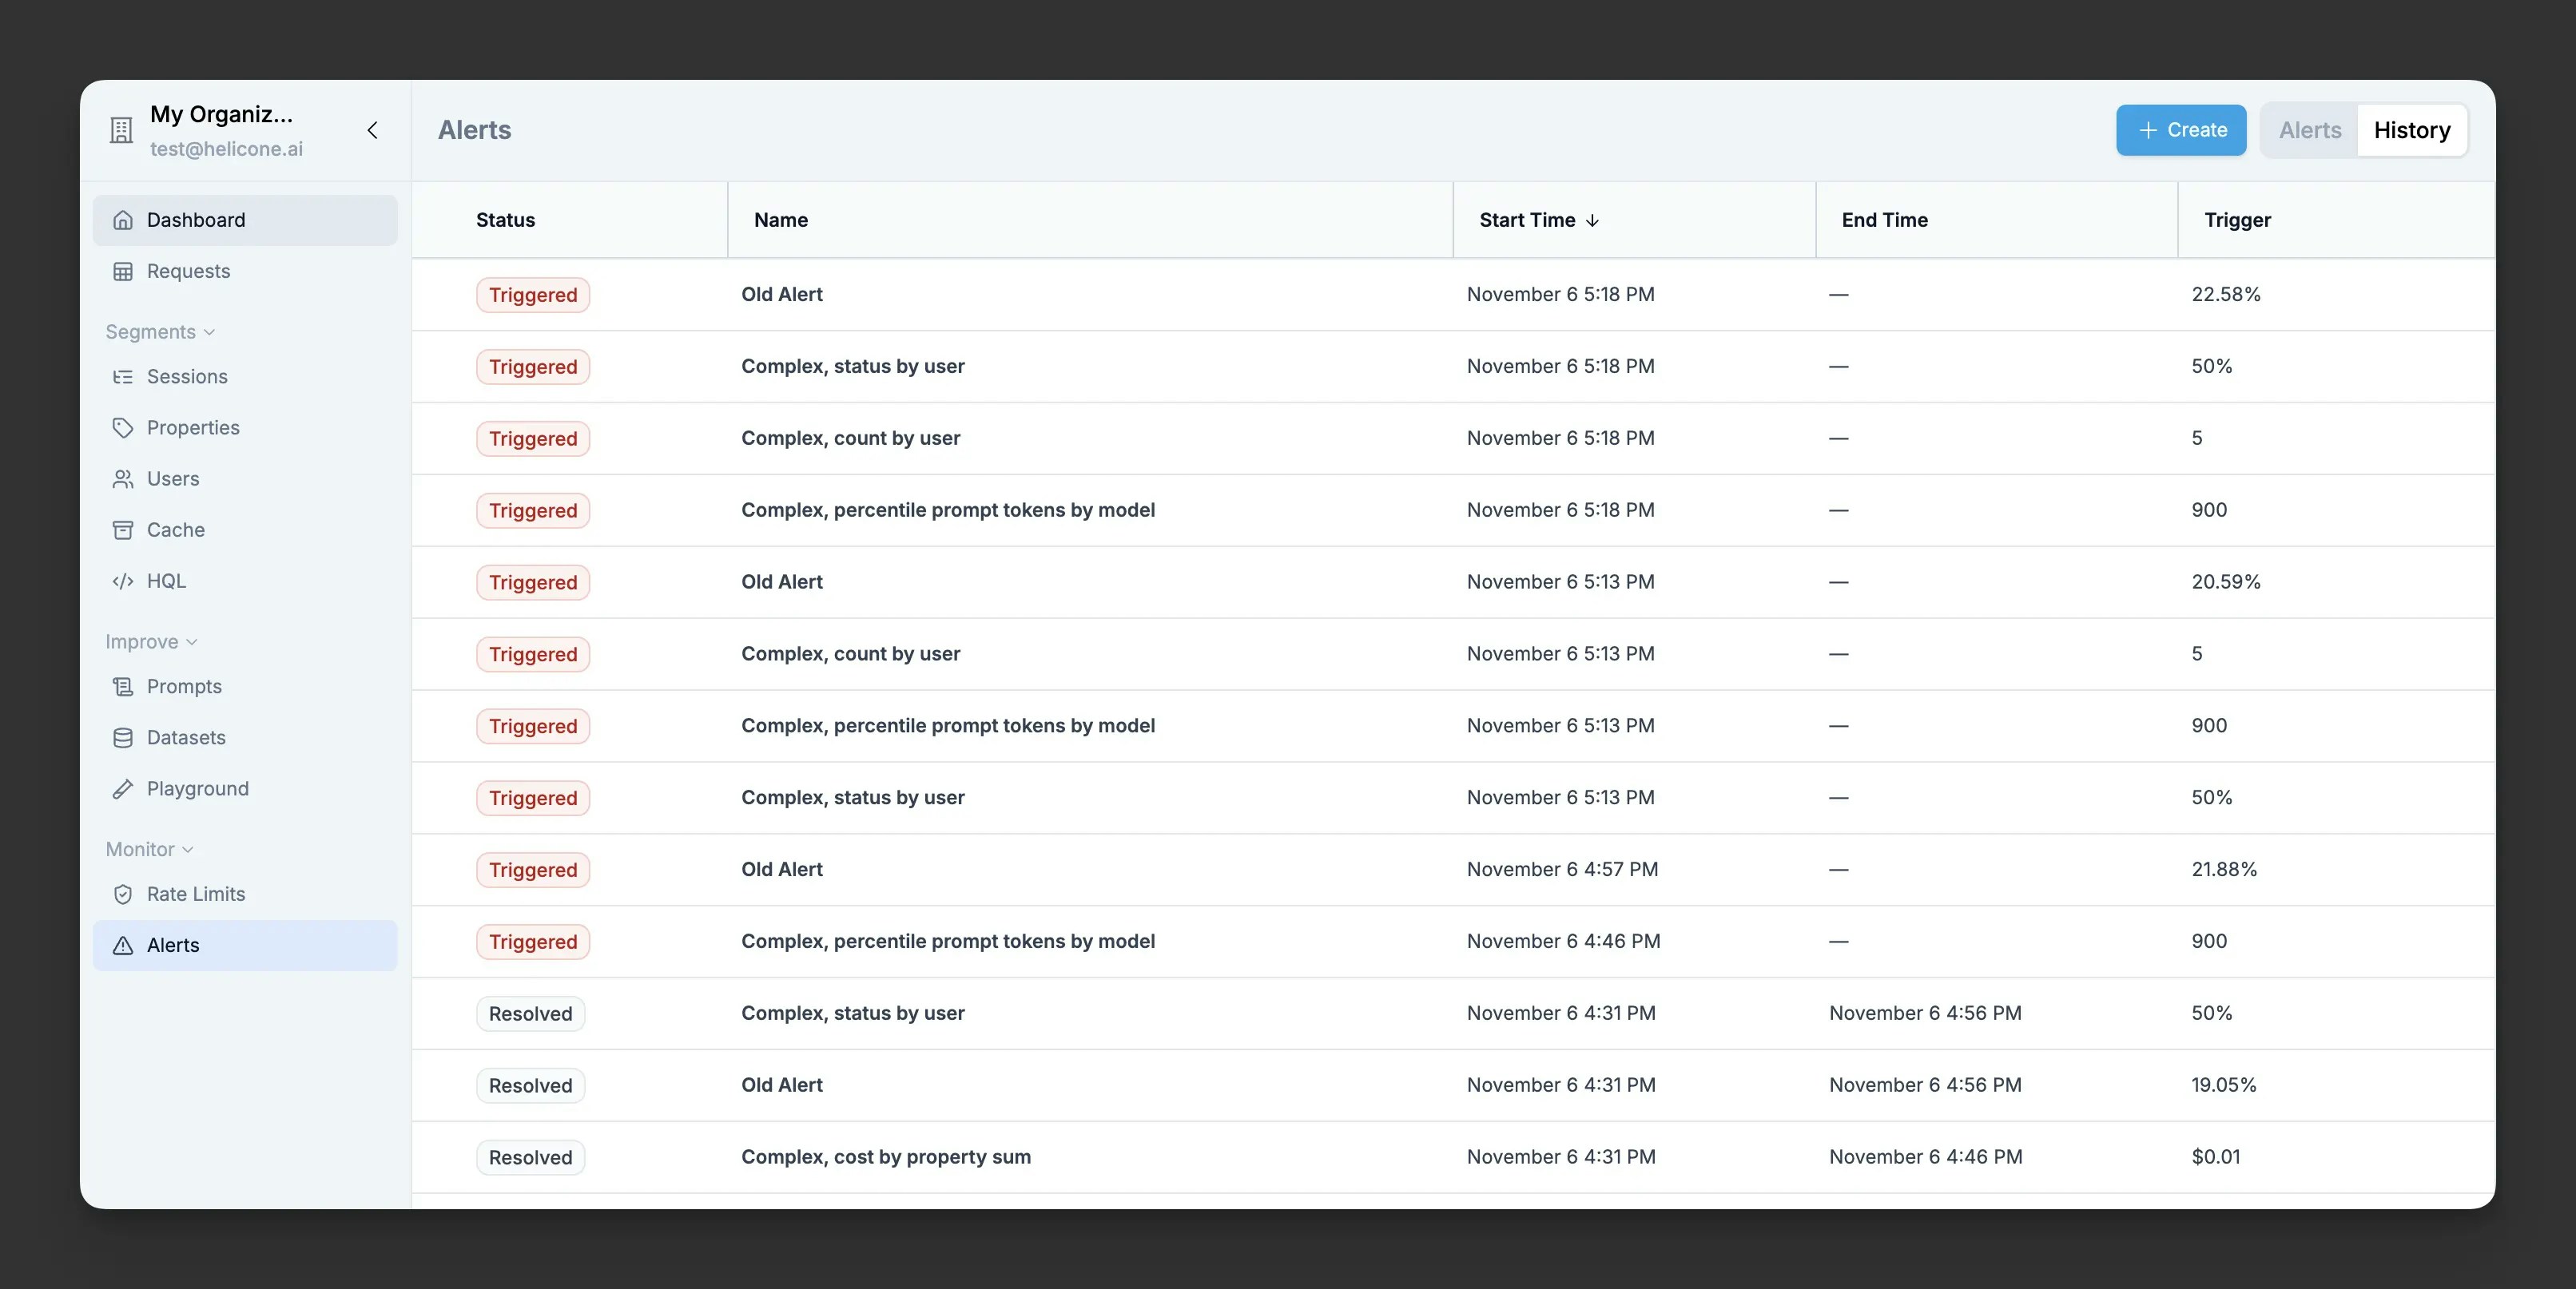Viewport: 2576px width, 1289px height.
Task: Open Rate Limits under Monitor
Action: (x=195, y=894)
